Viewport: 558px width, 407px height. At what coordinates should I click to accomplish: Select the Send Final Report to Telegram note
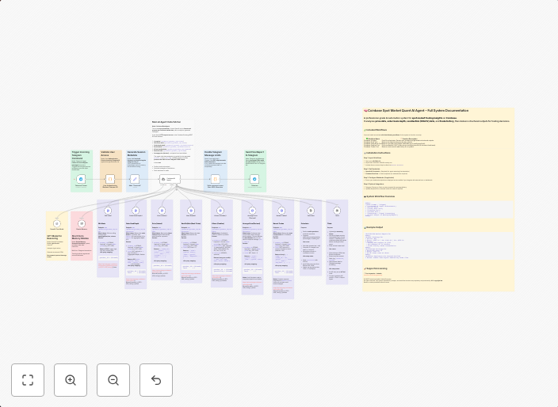(254, 156)
